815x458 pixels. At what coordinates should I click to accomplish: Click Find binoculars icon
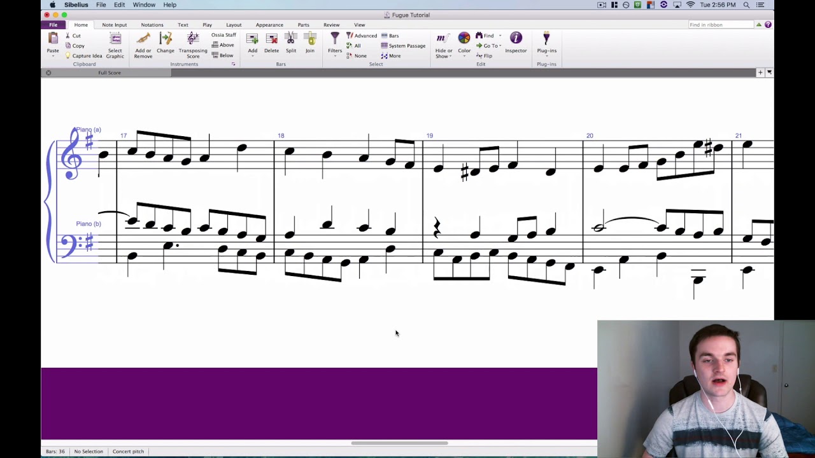[x=479, y=36]
